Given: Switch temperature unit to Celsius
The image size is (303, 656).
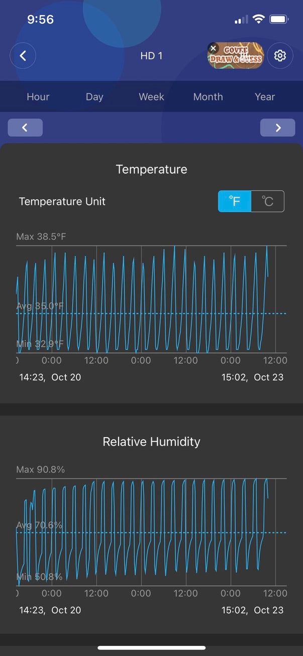Looking at the screenshot, I should click(x=267, y=201).
